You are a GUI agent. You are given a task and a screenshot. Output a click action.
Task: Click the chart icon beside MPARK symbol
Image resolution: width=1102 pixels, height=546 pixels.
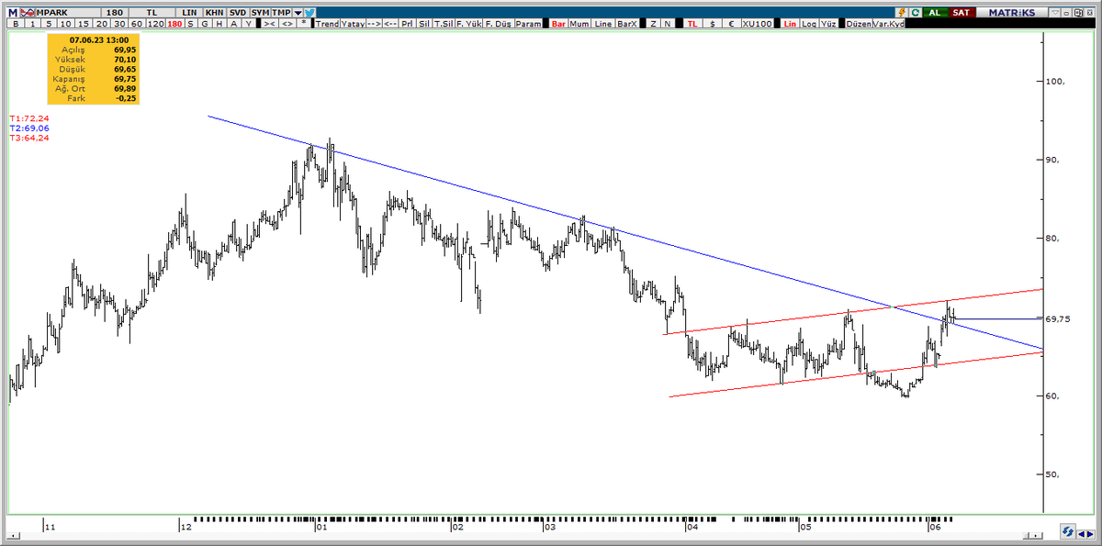[29, 12]
